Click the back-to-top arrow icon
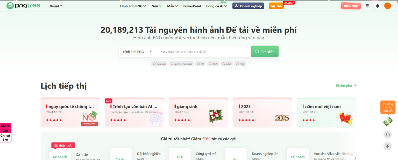The height and width of the screenshot is (160, 398). (x=387, y=146)
